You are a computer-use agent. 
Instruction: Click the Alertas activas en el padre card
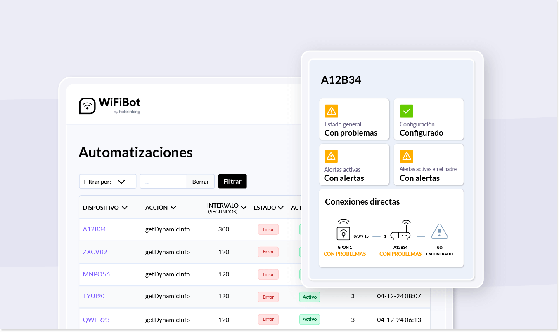tap(429, 165)
